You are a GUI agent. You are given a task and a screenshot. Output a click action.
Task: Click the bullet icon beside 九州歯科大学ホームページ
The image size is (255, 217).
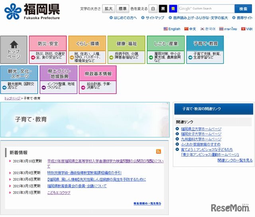click(177, 139)
